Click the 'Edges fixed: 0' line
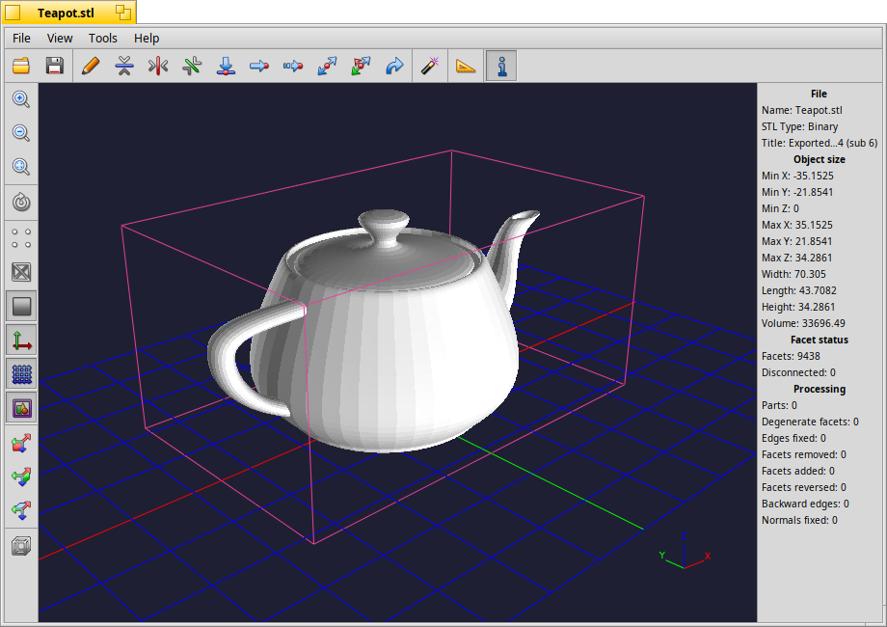Image resolution: width=887 pixels, height=627 pixels. tap(793, 439)
